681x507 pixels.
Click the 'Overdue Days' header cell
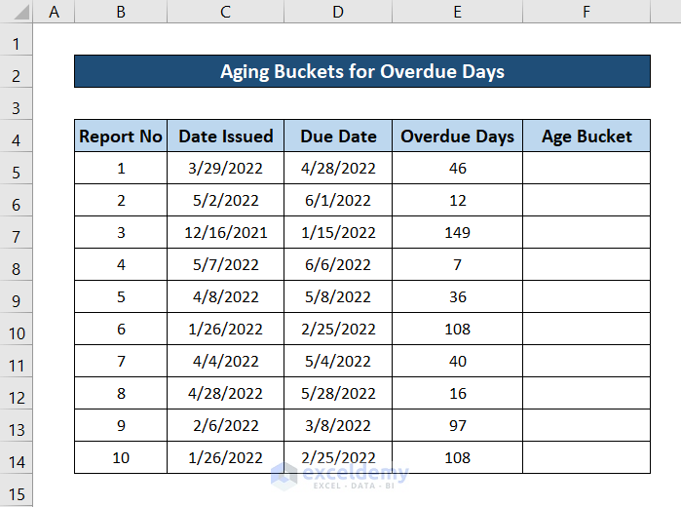click(457, 136)
